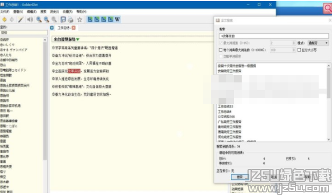332x195 pixels.
Task: Maximize the GoldenDict window
Action: 259,5
